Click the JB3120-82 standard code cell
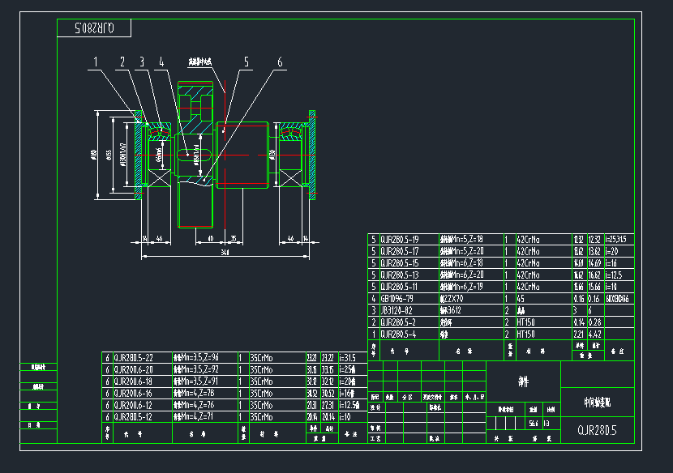This screenshot has height=473, width=673. tap(409, 310)
